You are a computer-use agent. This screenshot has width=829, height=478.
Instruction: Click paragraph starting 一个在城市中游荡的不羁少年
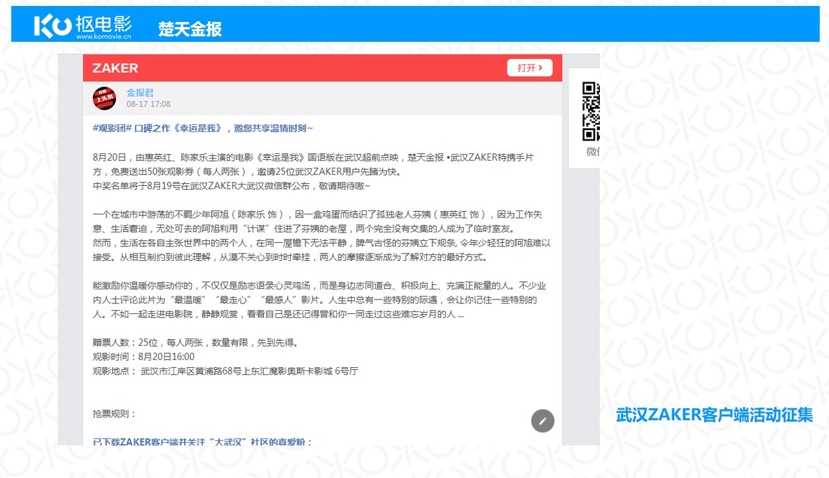coord(318,222)
